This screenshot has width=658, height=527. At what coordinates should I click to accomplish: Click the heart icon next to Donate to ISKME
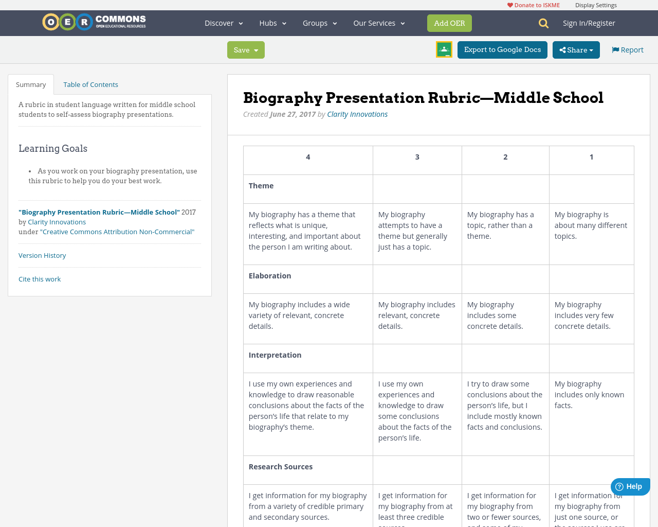(x=509, y=4)
